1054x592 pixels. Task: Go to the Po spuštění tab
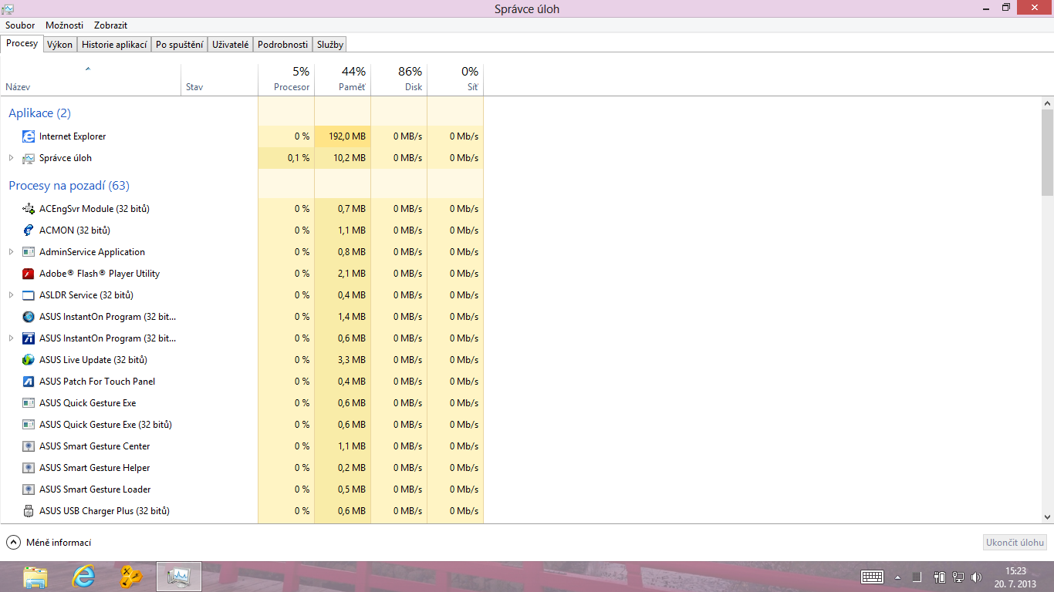pos(180,45)
